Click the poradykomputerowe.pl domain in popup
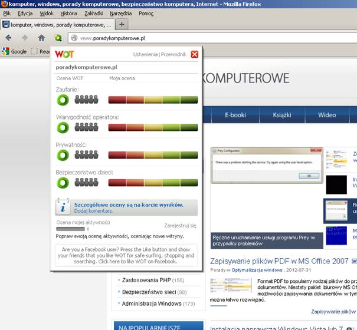The height and width of the screenshot is (330, 357). (87, 67)
